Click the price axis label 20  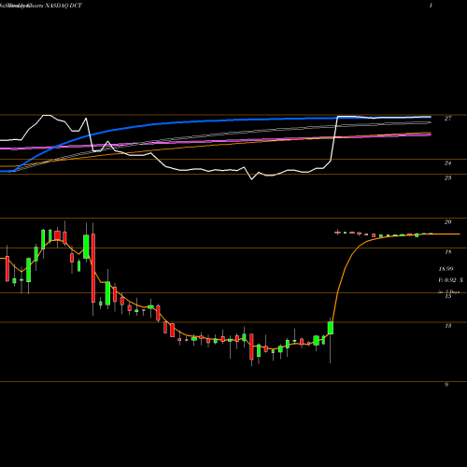pos(447,222)
